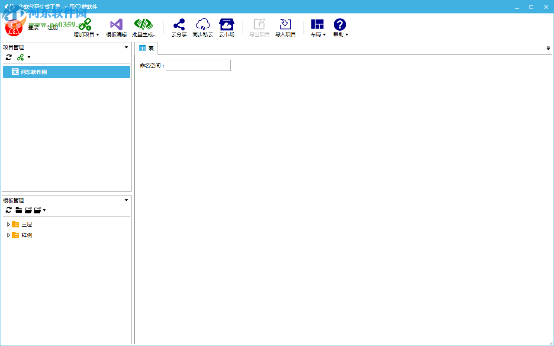554x346 pixels.
Task: Open the arrow beside the green link icon
Action: pos(29,57)
